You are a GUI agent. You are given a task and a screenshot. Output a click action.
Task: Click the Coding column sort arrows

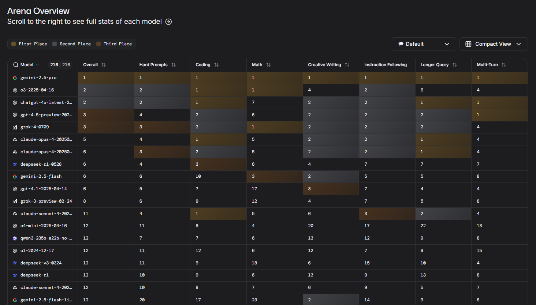(216, 65)
